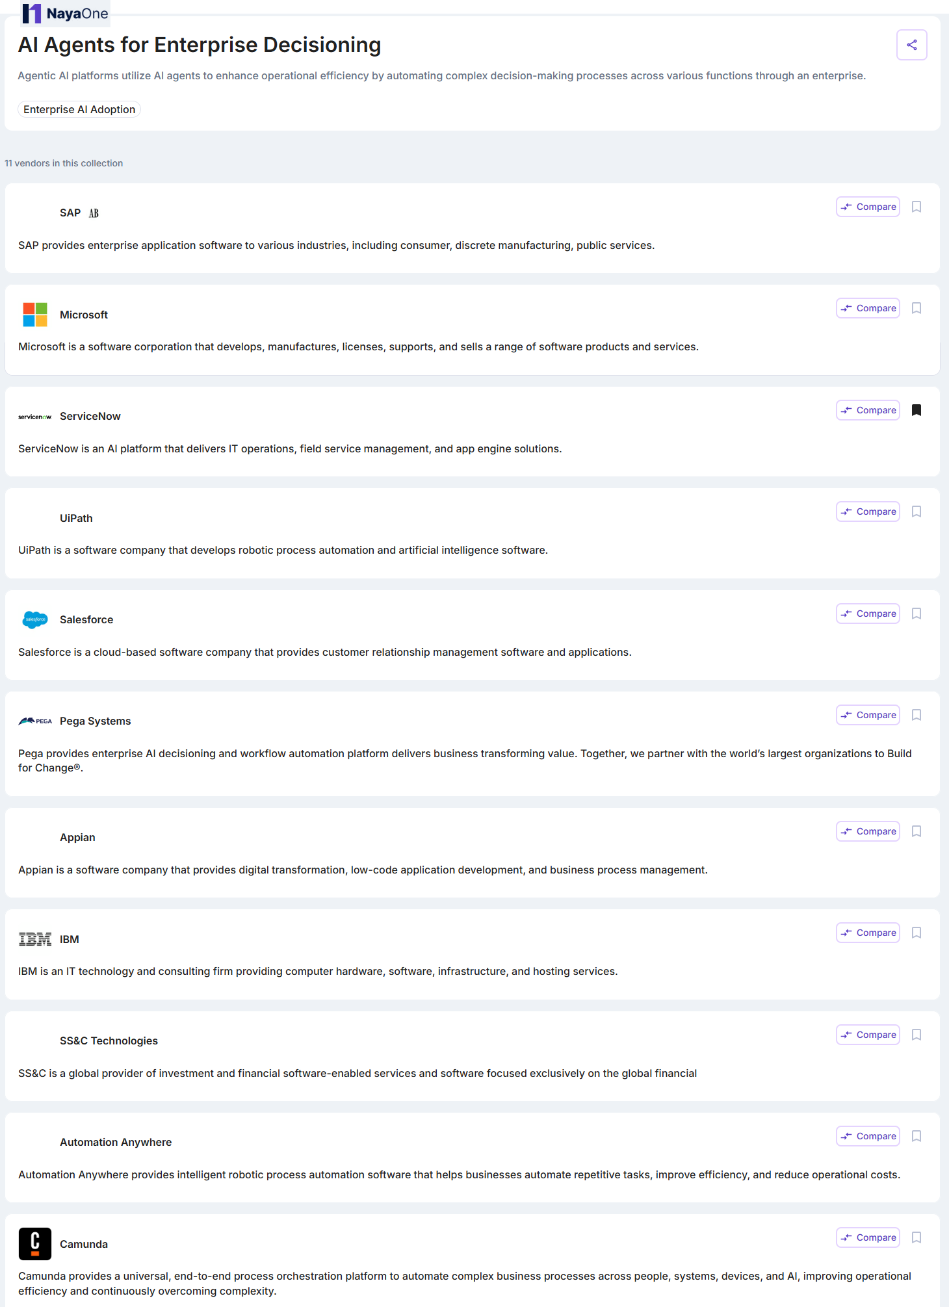The width and height of the screenshot is (949, 1307).
Task: Compare the Appian vendor
Action: (x=868, y=831)
